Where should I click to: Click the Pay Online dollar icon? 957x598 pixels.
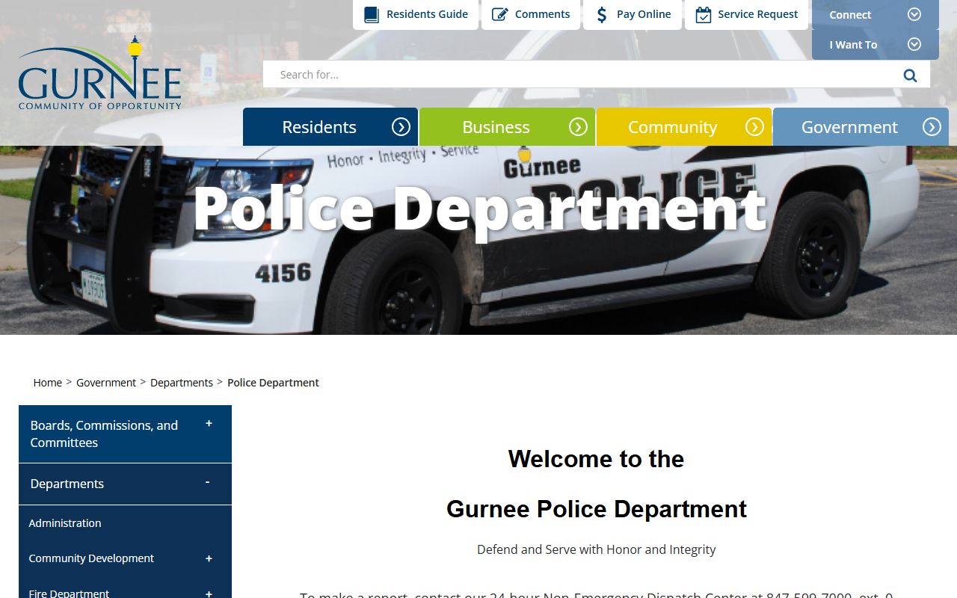click(602, 15)
